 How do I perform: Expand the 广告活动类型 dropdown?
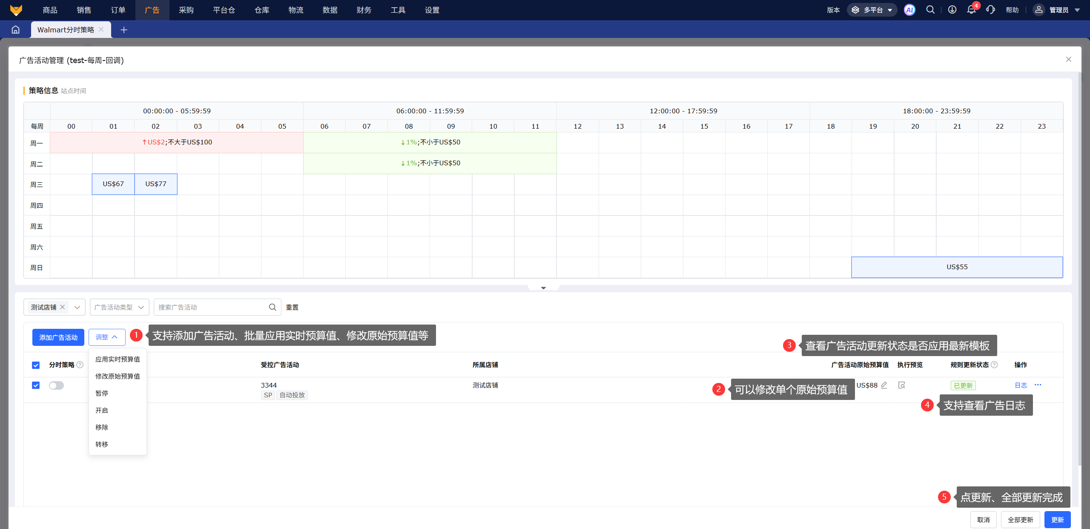tap(119, 307)
